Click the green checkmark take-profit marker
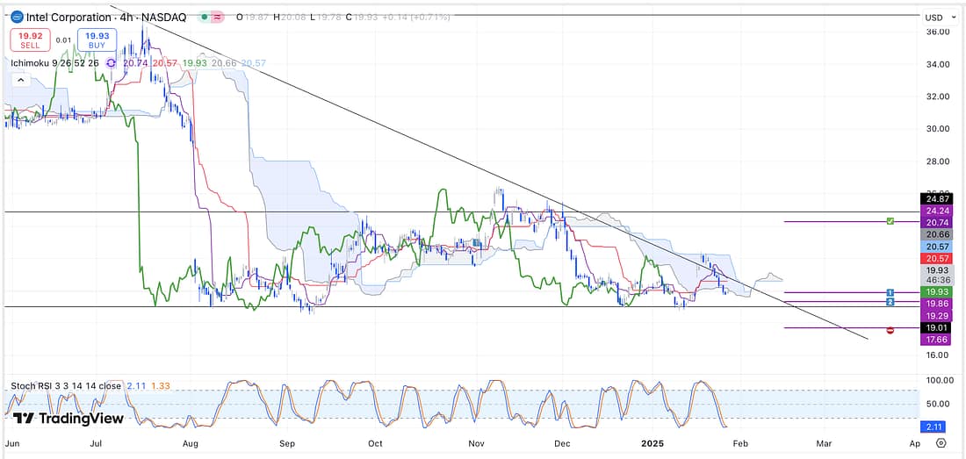This screenshot has width=966, height=459. pos(890,222)
